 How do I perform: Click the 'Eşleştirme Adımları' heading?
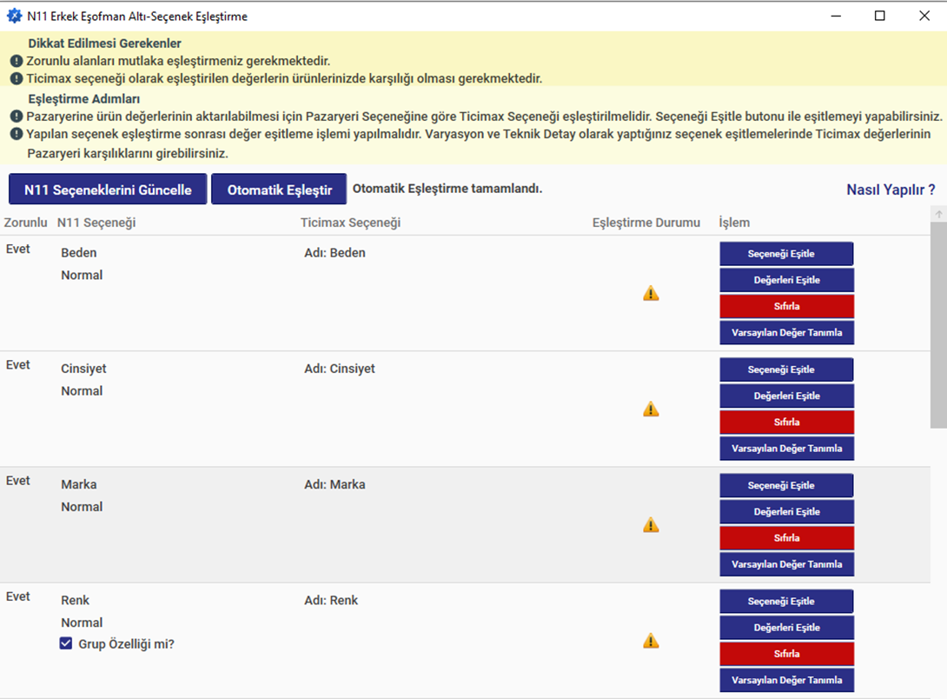[x=84, y=99]
